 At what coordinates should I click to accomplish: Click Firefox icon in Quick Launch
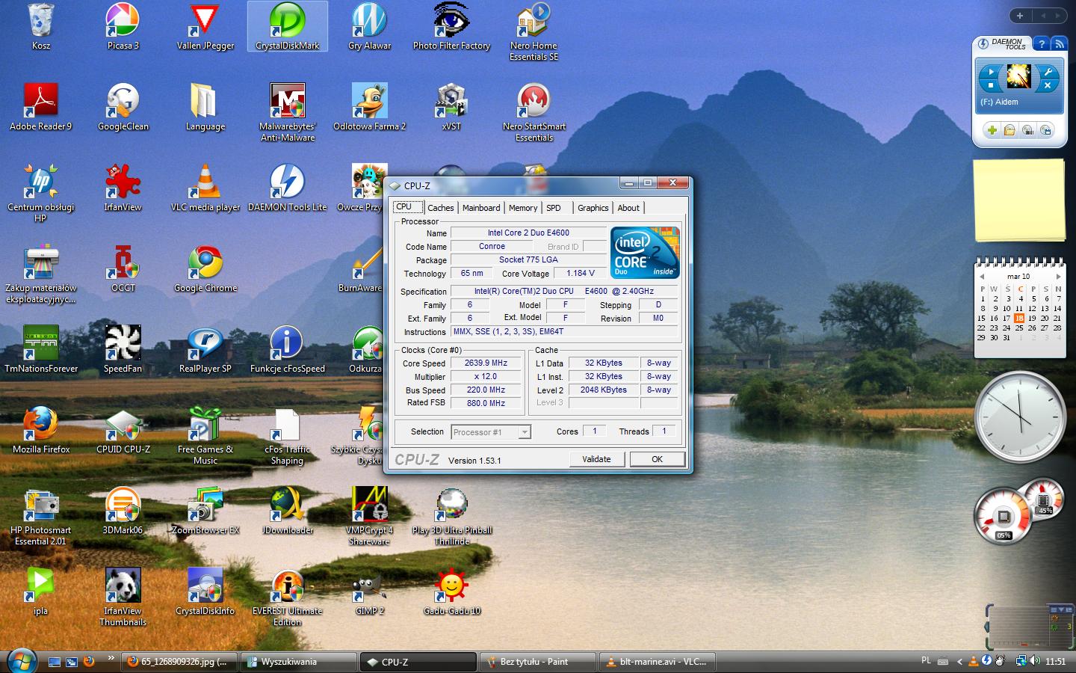89,661
